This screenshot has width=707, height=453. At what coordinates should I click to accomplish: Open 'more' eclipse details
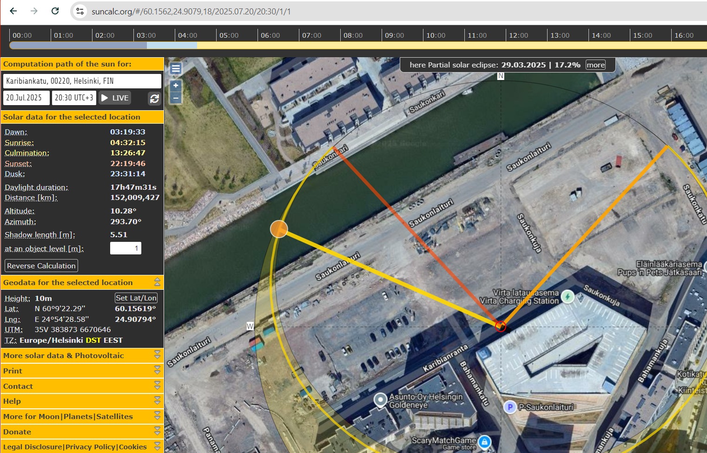pos(595,65)
